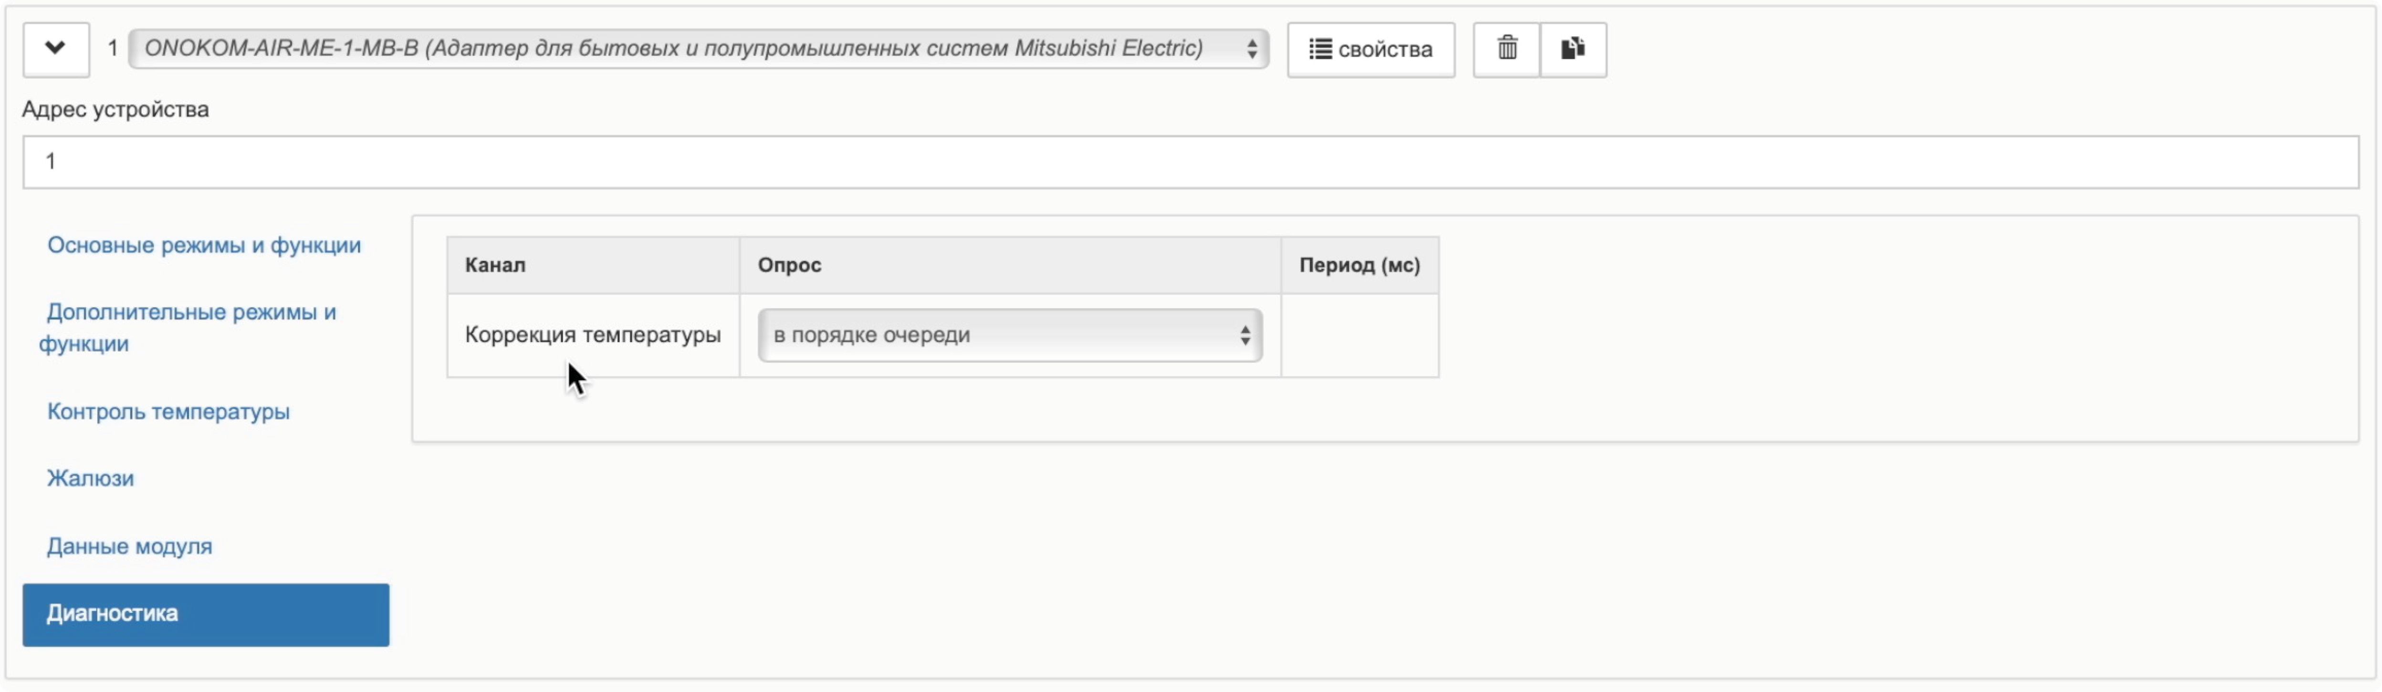Click the Адрес устройства input field

click(1190, 162)
